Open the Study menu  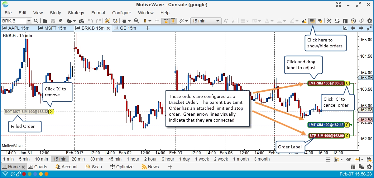click(55, 13)
